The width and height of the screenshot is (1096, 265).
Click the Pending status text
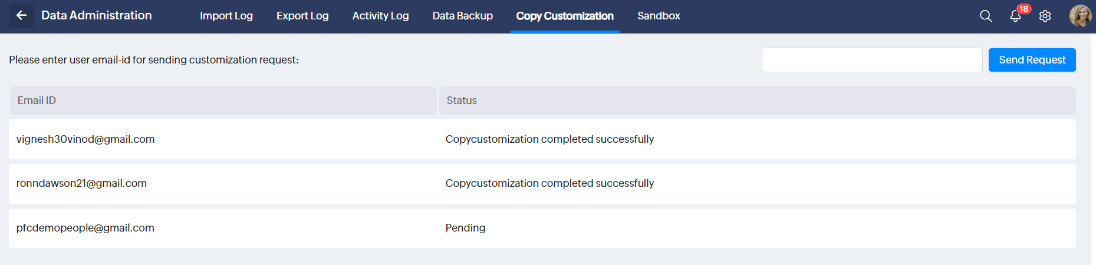coord(465,228)
